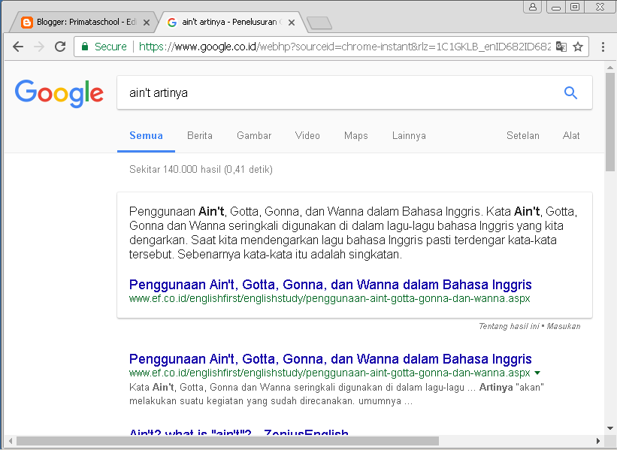Switch to the Blogger: Primataschool tab
This screenshot has height=450, width=617.
coord(83,23)
